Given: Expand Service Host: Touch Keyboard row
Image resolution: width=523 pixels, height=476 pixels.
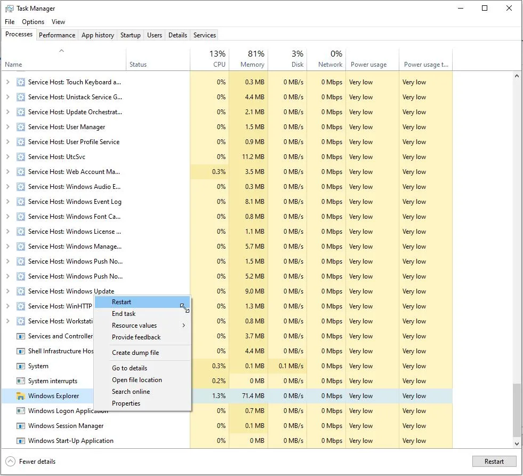Looking at the screenshot, I should click(x=7, y=82).
